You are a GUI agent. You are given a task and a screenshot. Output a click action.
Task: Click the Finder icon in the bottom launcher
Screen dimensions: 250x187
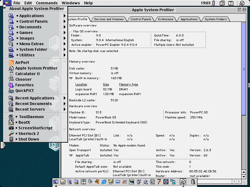click(x=56, y=182)
